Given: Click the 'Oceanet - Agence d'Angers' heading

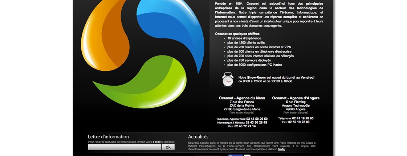Looking at the screenshot, I should coord(296,98).
